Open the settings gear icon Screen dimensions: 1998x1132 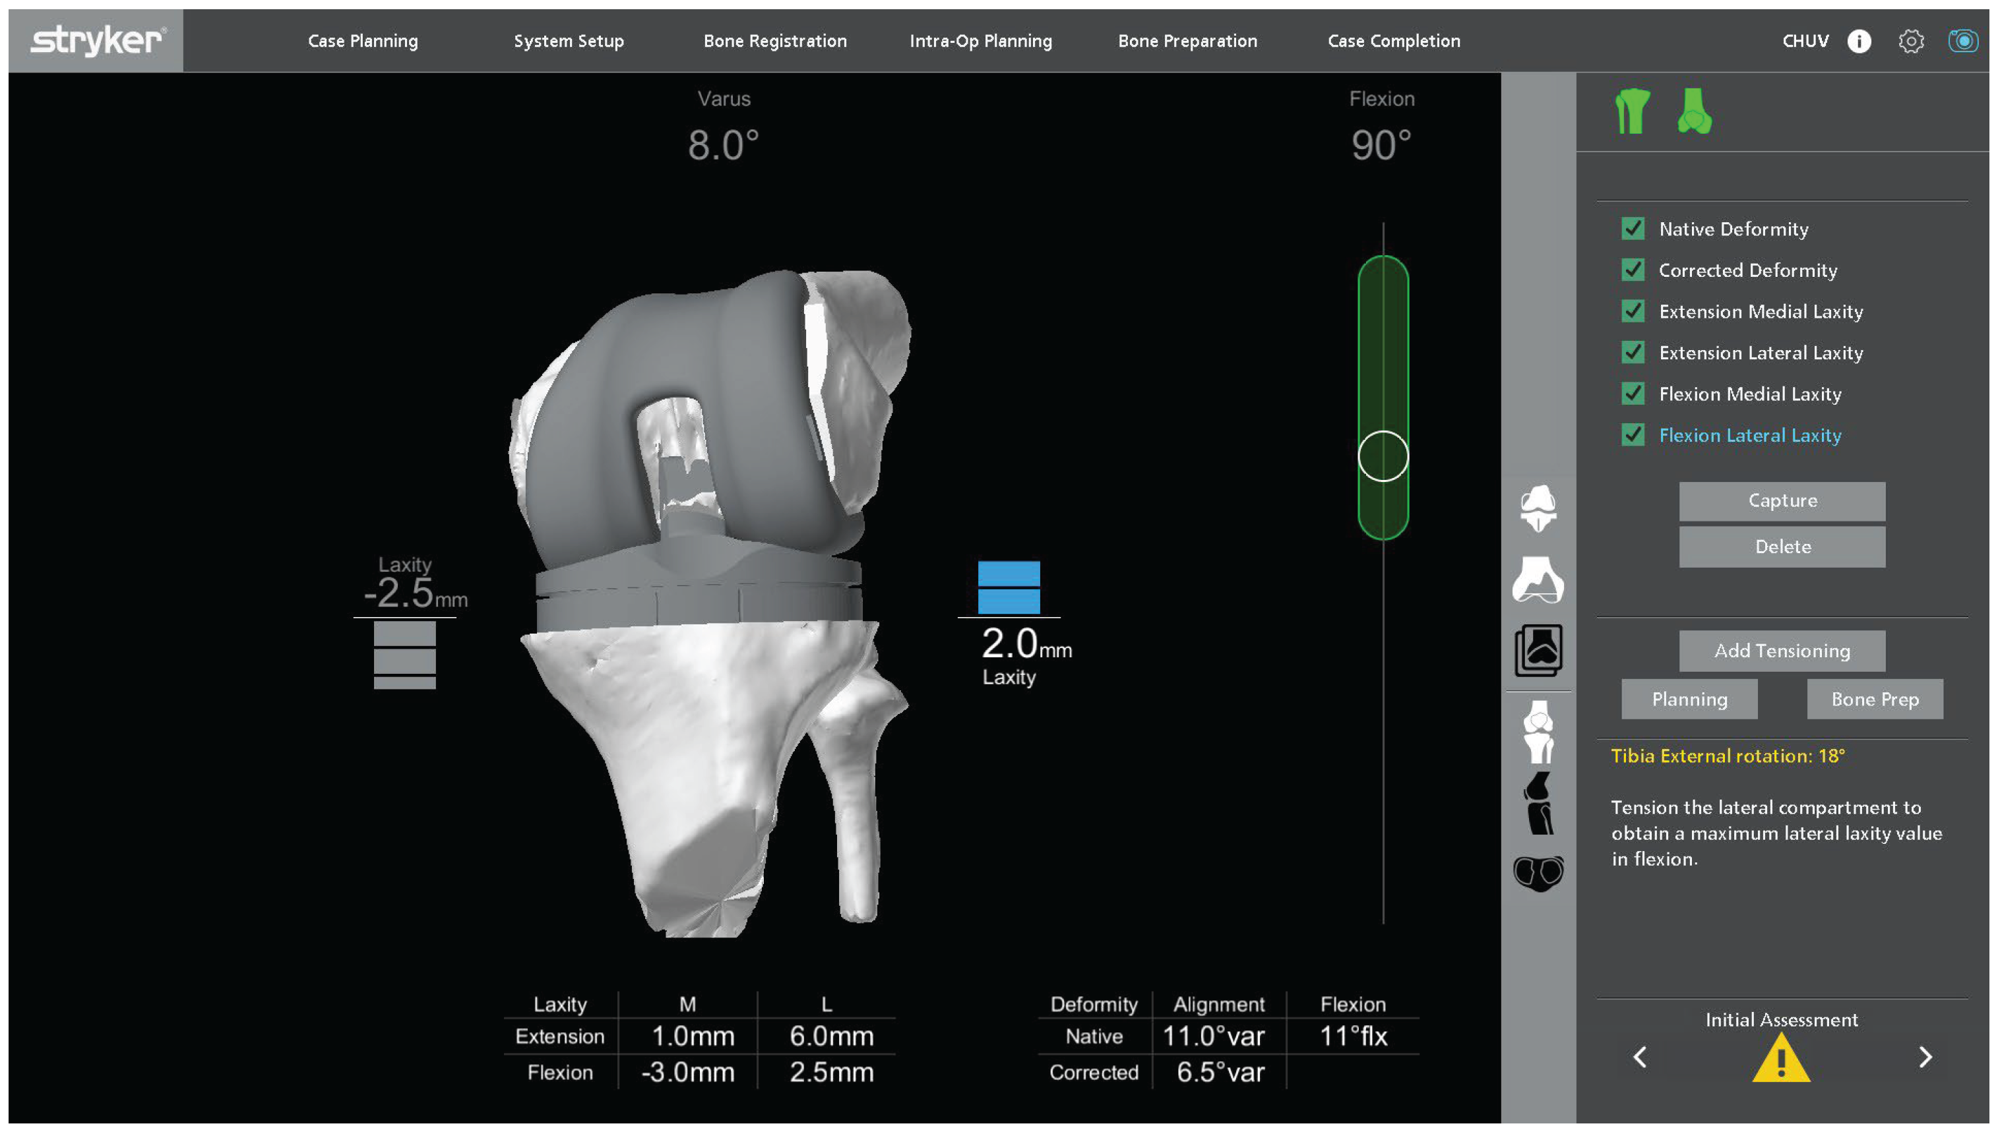coord(1910,42)
